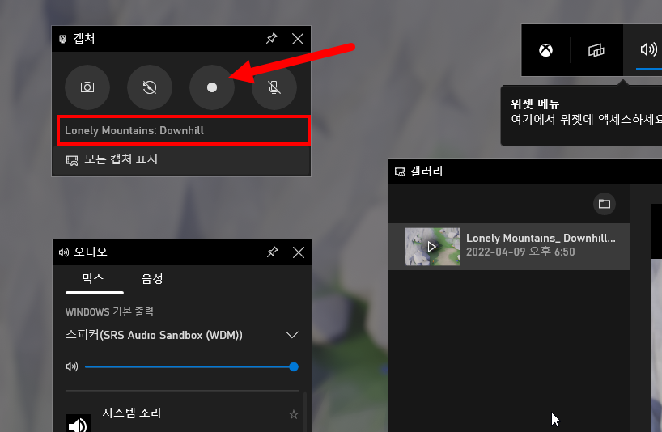Select the 2022-04-09 오후 6:50 recording entry

pos(509,247)
